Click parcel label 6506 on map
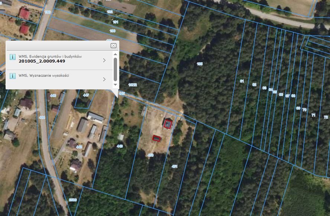The height and width of the screenshot is (216, 330). point(73,200)
